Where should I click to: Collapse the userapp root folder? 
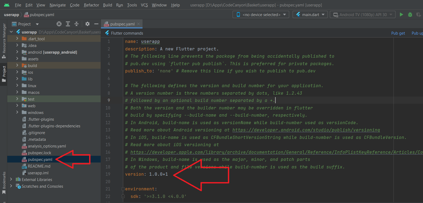coord(11,32)
